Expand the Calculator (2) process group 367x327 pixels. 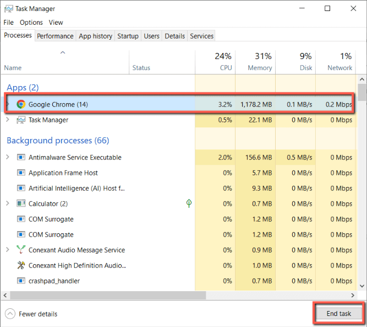click(x=8, y=203)
